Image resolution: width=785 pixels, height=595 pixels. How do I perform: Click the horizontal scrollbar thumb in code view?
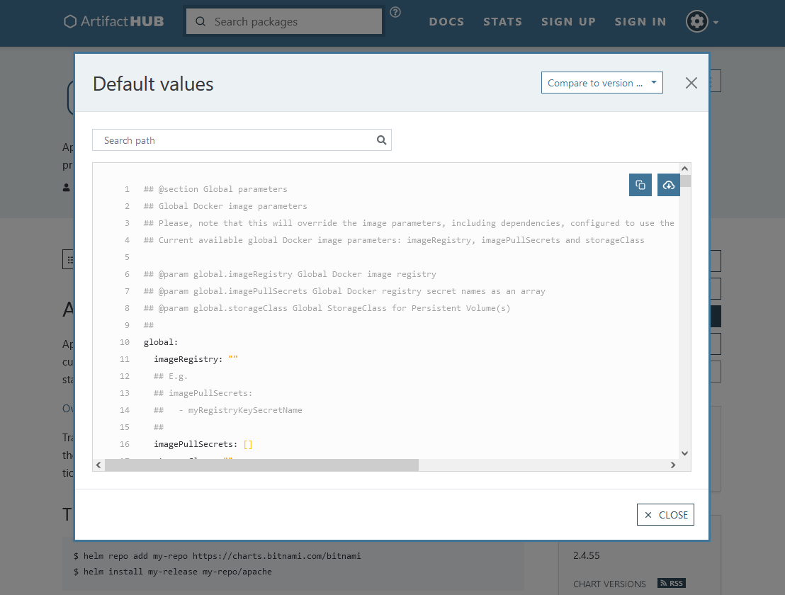pyautogui.click(x=262, y=465)
